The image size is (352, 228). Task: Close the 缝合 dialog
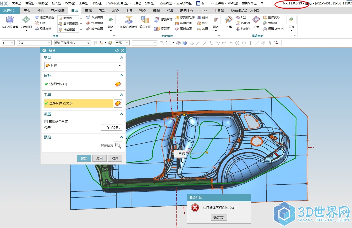coord(122,50)
